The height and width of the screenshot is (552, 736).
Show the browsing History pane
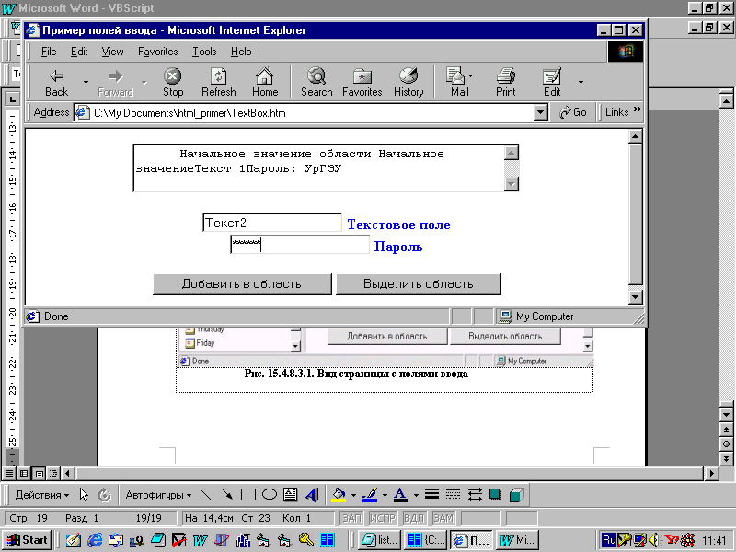(x=408, y=82)
